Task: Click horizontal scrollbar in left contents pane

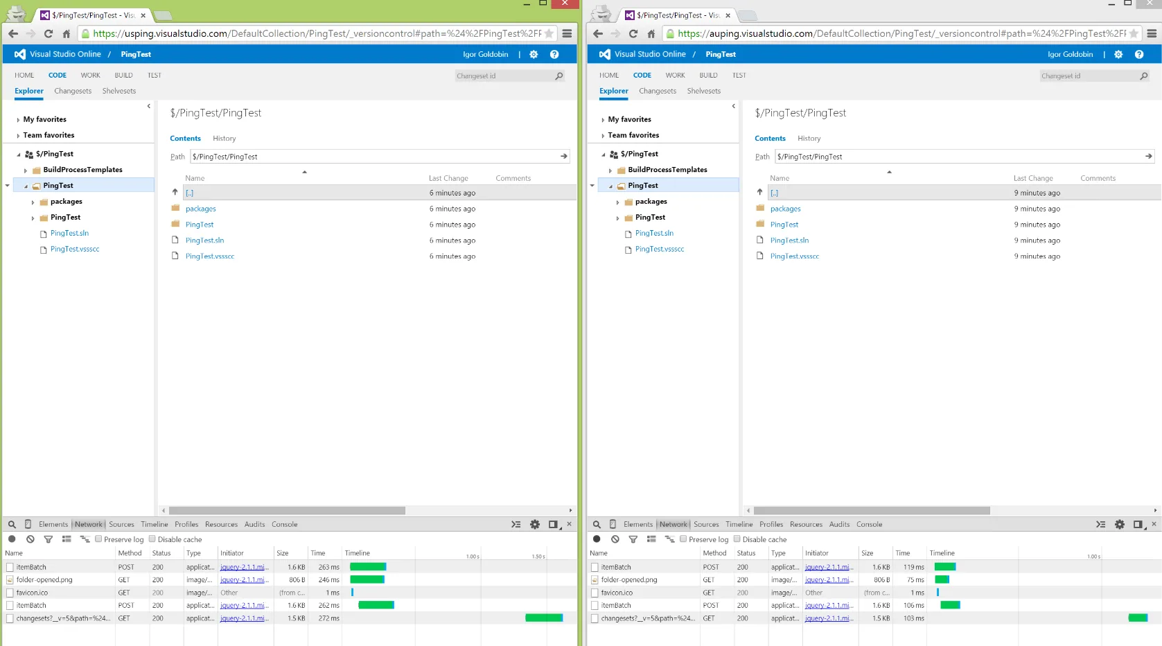Action: pyautogui.click(x=287, y=510)
